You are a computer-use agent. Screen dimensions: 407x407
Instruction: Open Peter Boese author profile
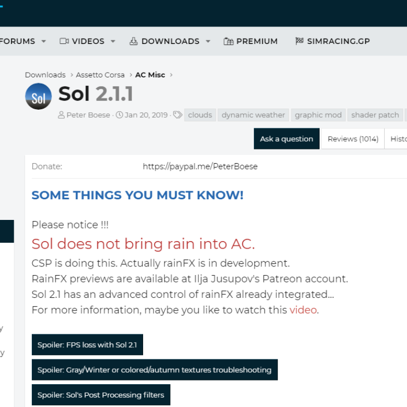pos(89,115)
